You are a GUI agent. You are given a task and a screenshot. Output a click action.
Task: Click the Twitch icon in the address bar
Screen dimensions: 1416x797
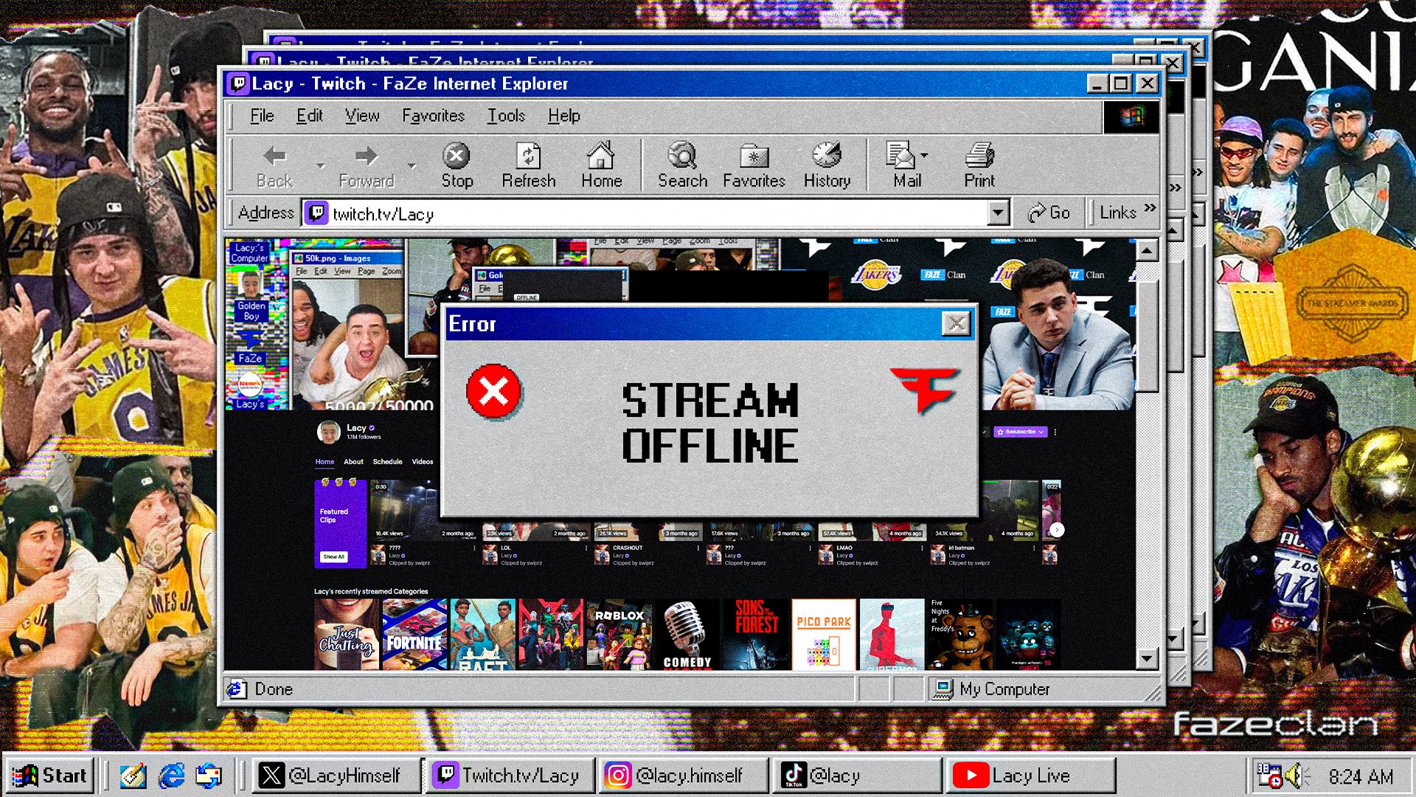click(x=316, y=214)
